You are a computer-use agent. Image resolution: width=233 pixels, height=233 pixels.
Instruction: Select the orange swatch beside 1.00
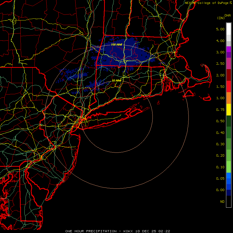pyautogui.click(x=229, y=98)
